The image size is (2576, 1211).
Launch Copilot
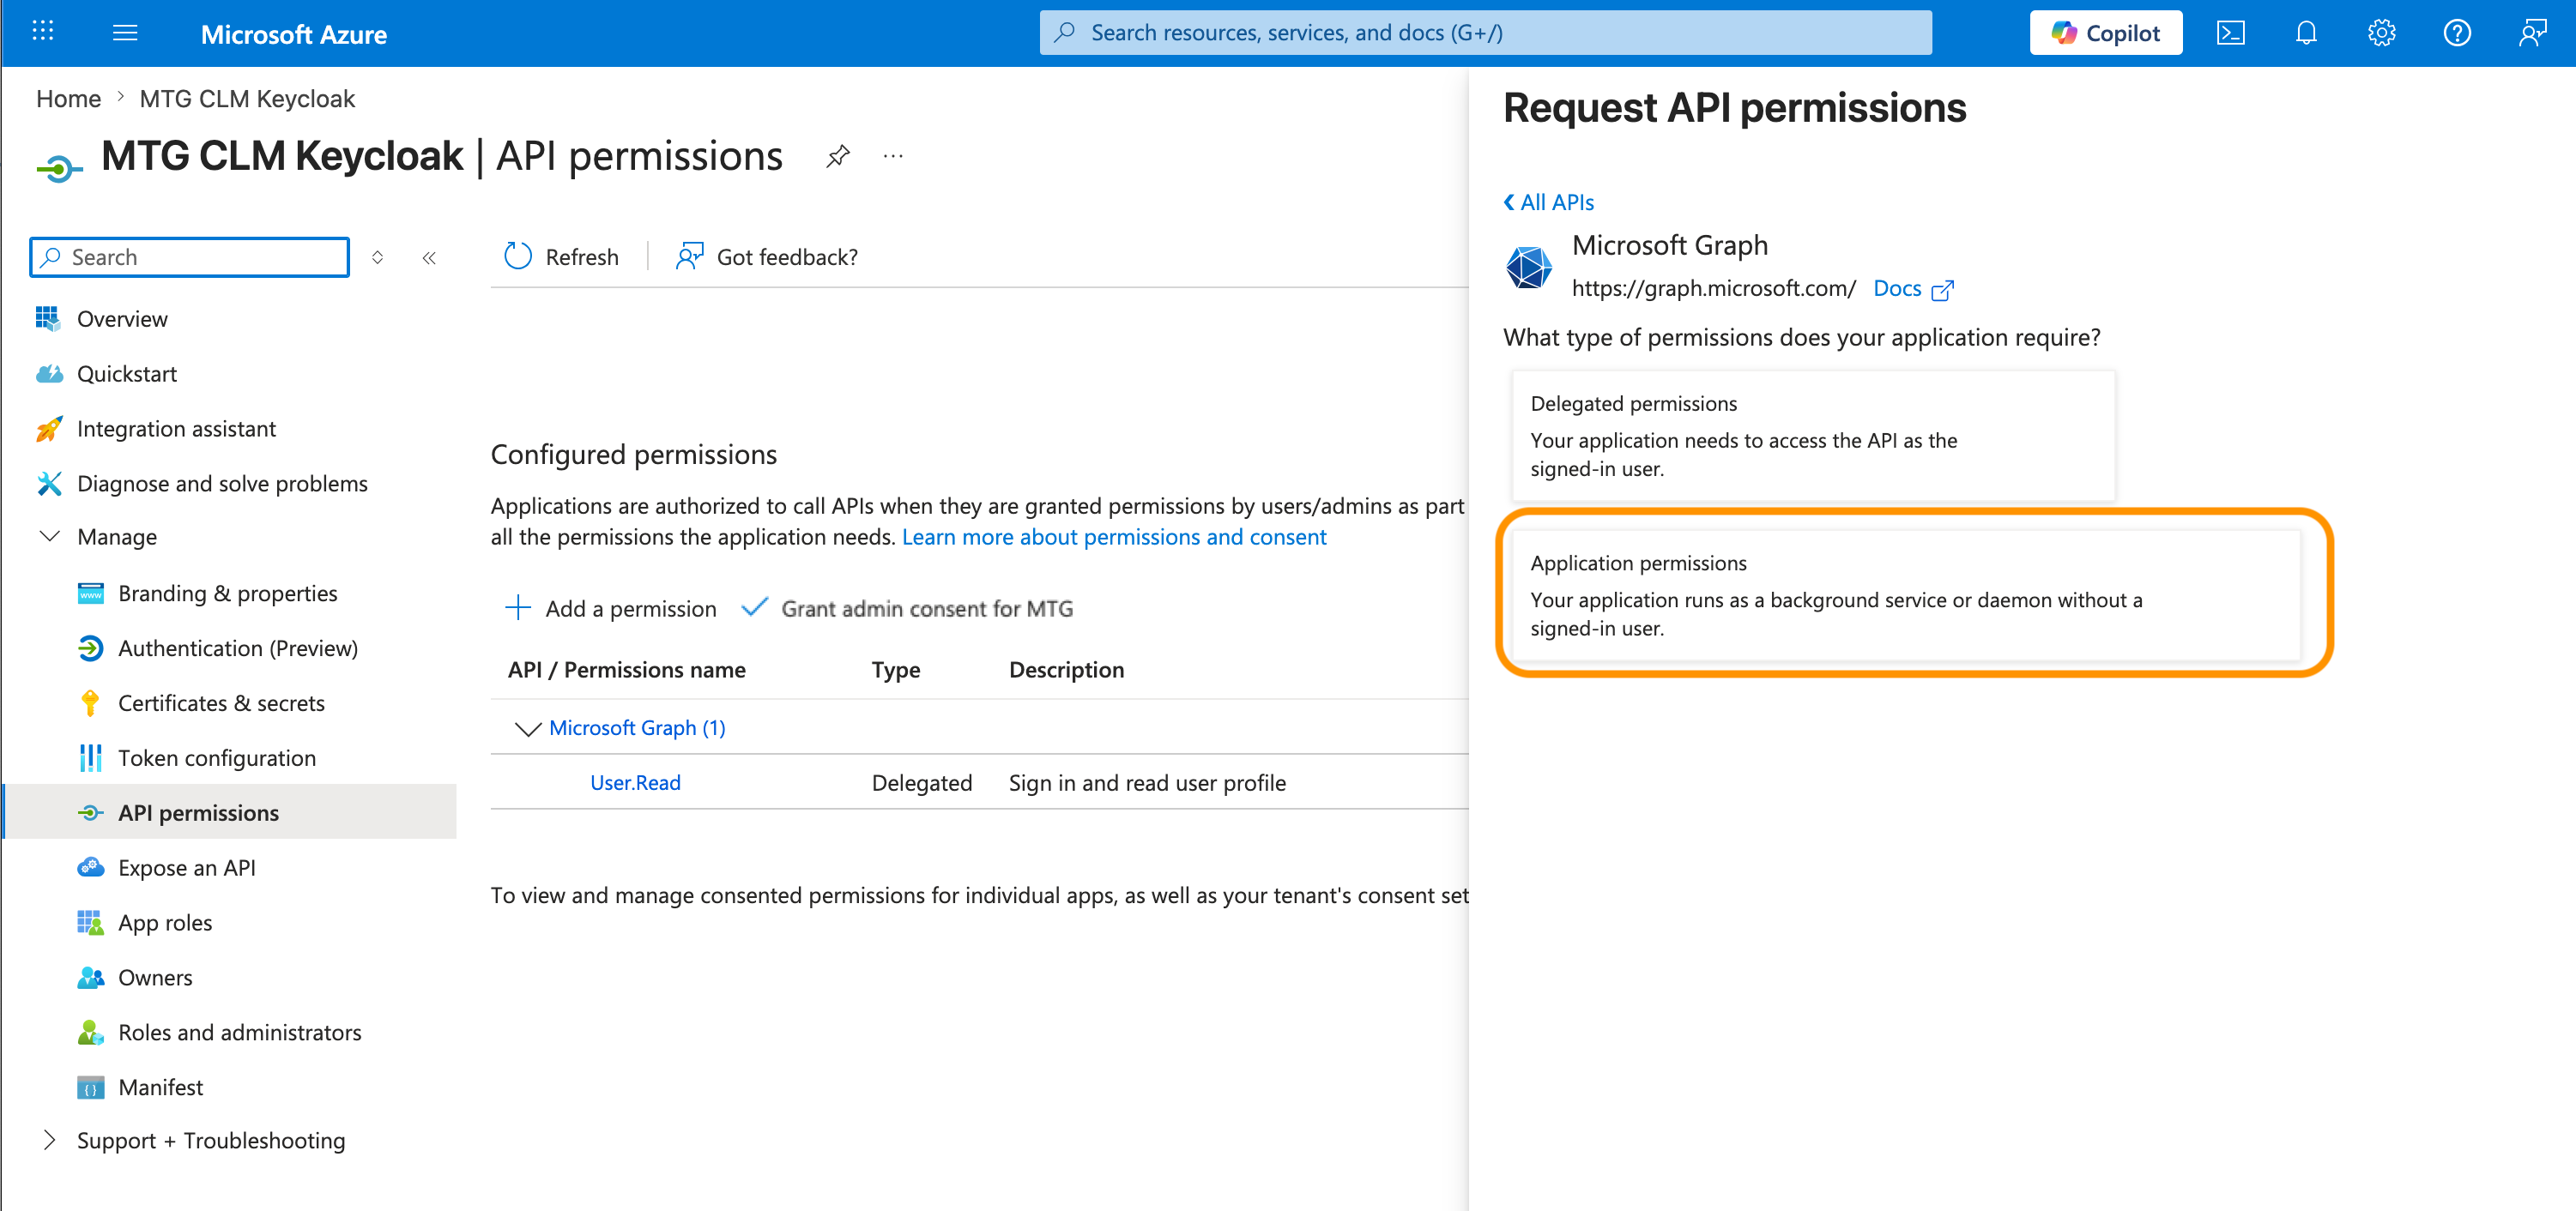click(2106, 33)
